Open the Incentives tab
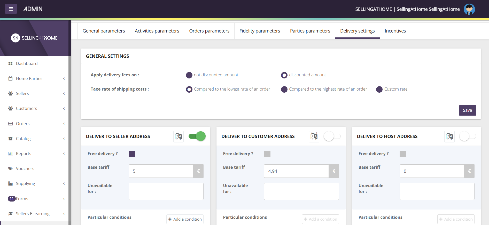The height and width of the screenshot is (225, 489). (395, 31)
